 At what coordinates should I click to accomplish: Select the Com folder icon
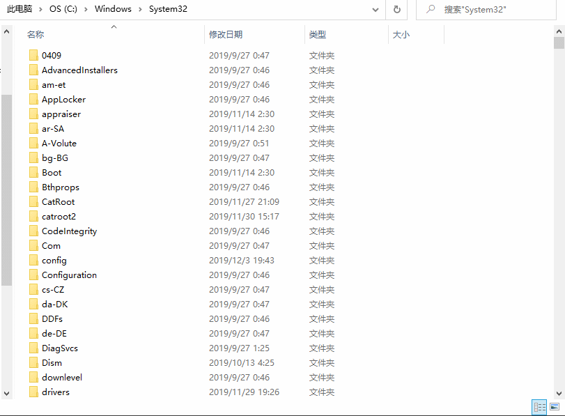[33, 245]
